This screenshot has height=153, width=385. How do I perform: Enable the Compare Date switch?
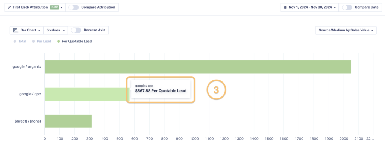tap(347, 7)
